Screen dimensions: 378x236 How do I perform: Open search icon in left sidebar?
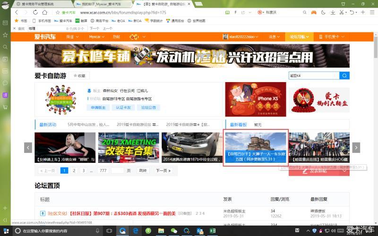tap(5, 47)
